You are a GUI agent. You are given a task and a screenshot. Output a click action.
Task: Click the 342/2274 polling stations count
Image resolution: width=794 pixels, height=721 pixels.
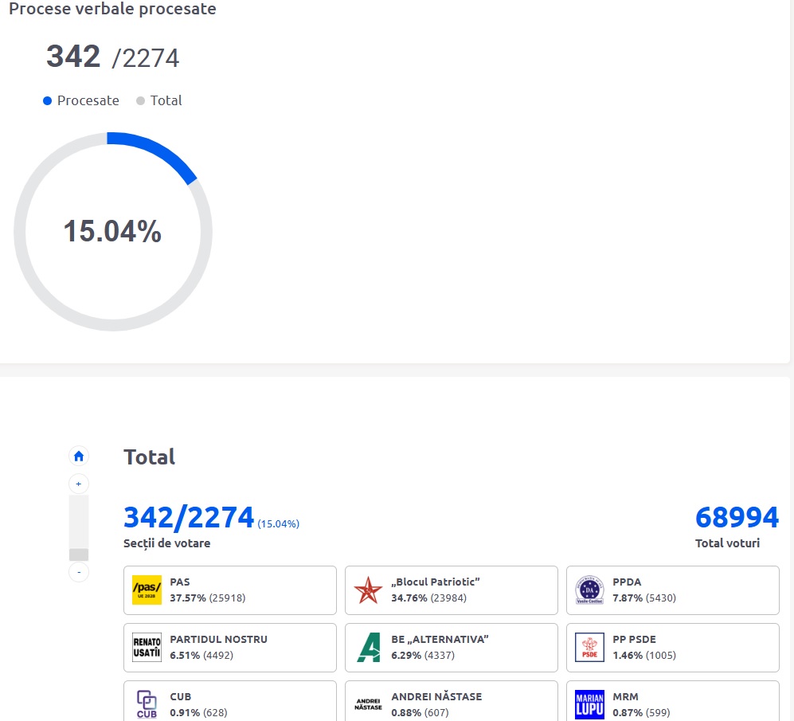point(189,518)
